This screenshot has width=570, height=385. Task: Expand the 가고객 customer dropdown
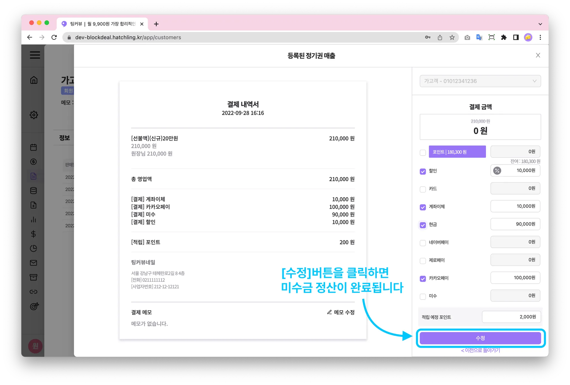480,81
